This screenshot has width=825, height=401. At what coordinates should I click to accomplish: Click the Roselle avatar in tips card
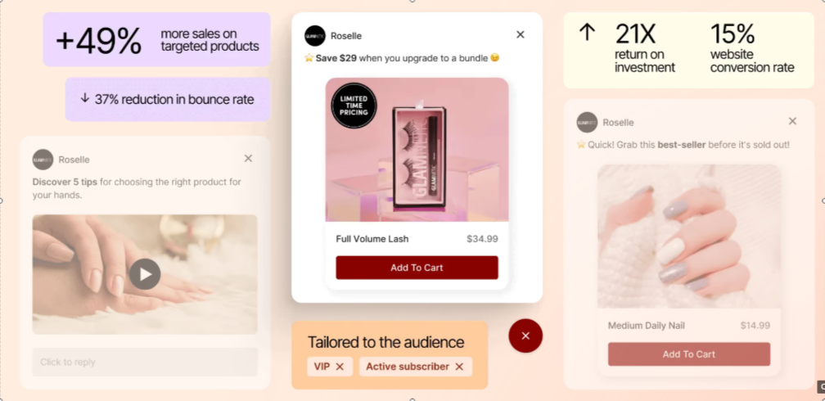(43, 160)
